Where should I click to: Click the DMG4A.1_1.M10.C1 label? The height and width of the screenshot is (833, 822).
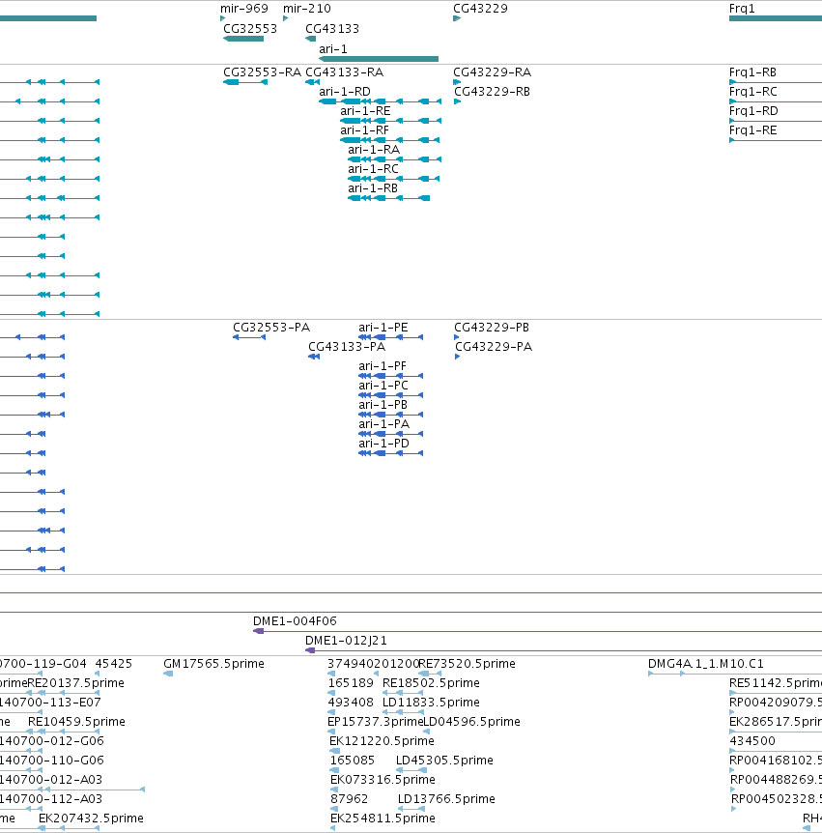706,664
